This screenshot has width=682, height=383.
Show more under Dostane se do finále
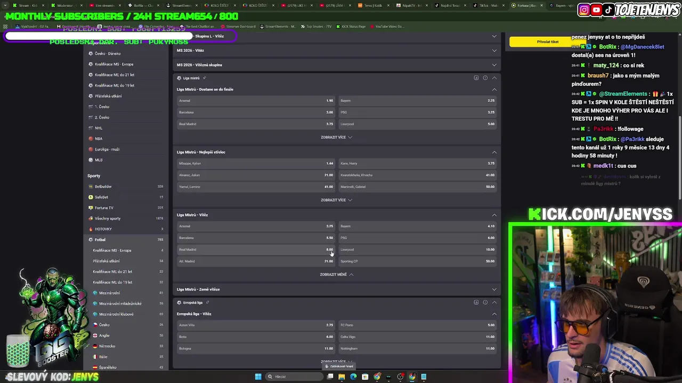(336, 137)
